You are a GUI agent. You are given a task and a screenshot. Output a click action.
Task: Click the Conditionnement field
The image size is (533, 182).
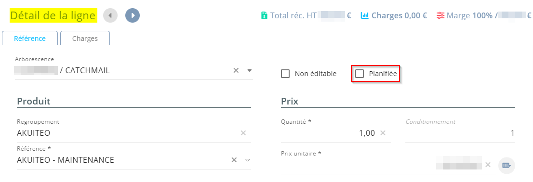460,133
